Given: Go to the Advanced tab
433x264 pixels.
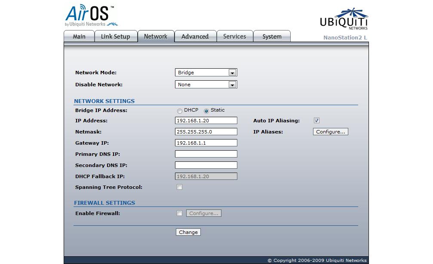Looking at the screenshot, I should click(x=195, y=36).
